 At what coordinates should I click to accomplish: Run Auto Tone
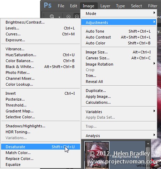[x=118, y=31]
